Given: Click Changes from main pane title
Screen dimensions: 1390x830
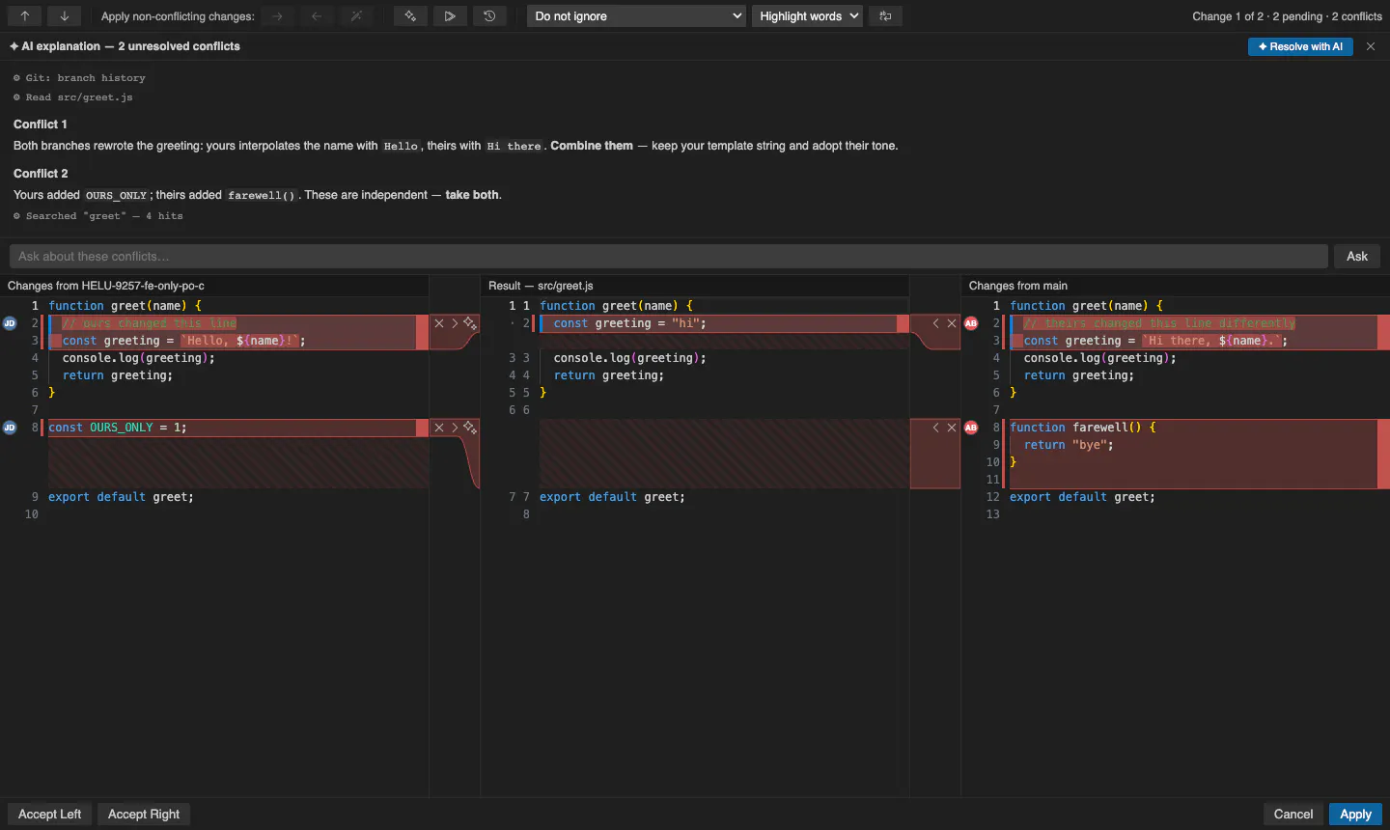Looking at the screenshot, I should click(x=1018, y=286).
